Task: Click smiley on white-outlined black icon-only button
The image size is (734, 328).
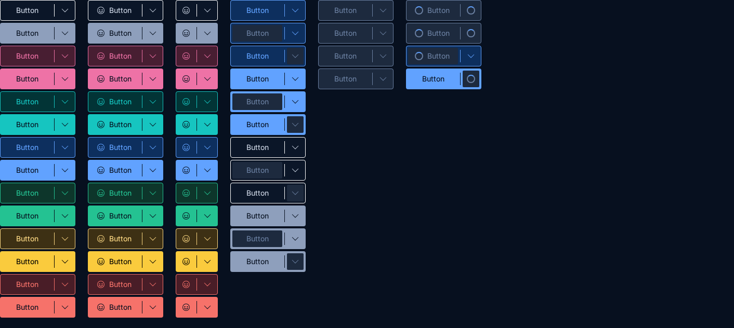Action: pos(186,10)
